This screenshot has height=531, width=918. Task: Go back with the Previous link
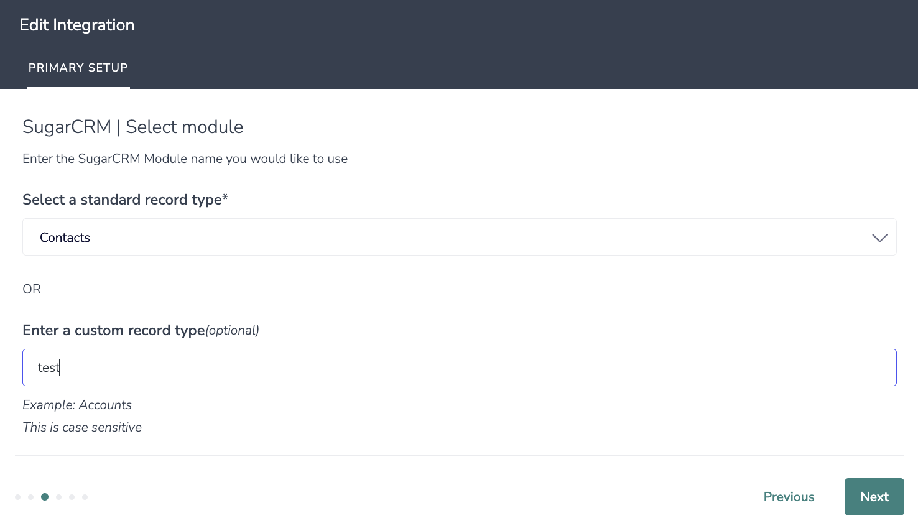[789, 497]
